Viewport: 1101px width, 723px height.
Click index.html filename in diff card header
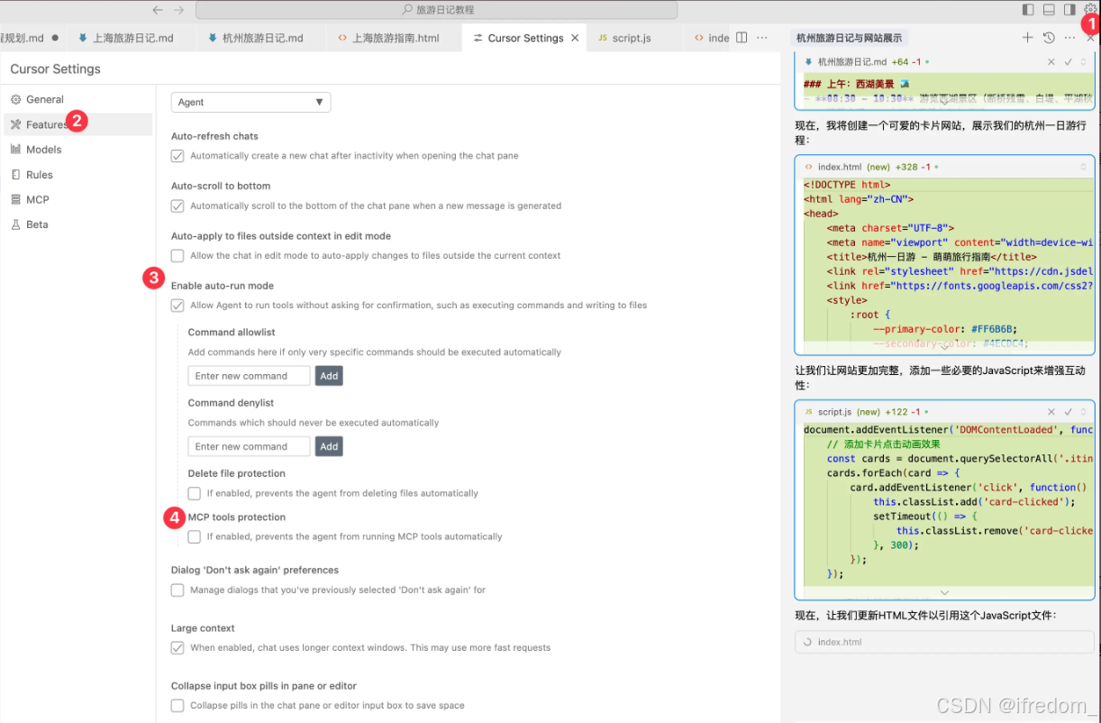[x=840, y=167]
